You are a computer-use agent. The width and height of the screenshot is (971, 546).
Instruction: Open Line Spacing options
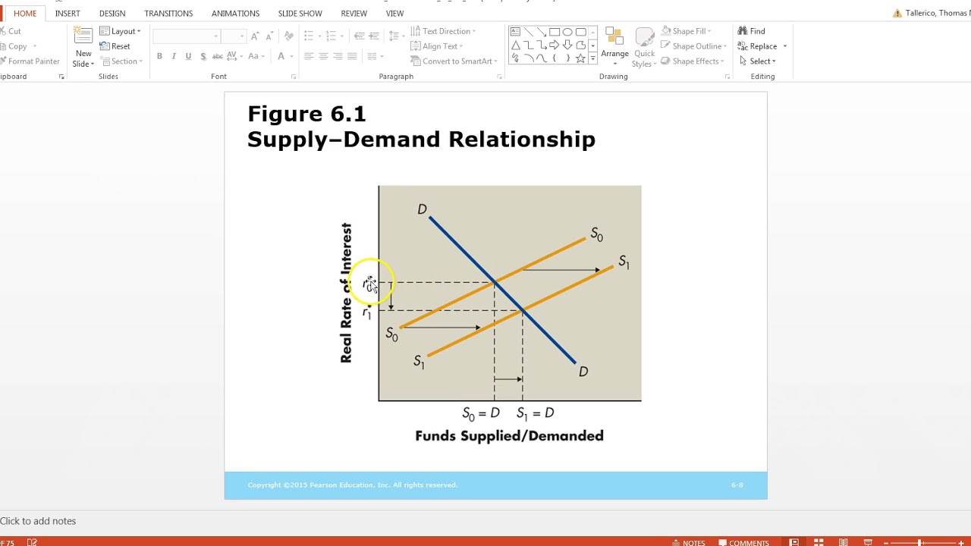pos(395,36)
